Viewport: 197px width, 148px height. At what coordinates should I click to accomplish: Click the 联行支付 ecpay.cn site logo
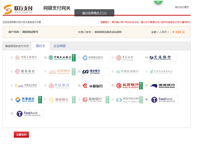click(x=18, y=9)
